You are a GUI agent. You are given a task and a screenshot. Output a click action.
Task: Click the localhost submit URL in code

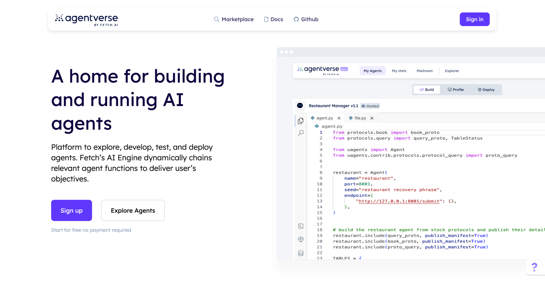[x=399, y=201]
